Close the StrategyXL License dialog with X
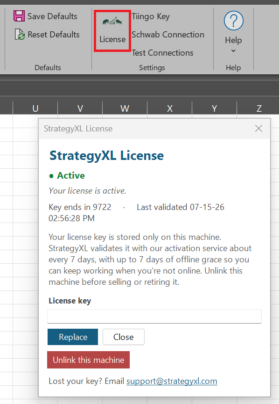279x404 pixels. pyautogui.click(x=258, y=128)
